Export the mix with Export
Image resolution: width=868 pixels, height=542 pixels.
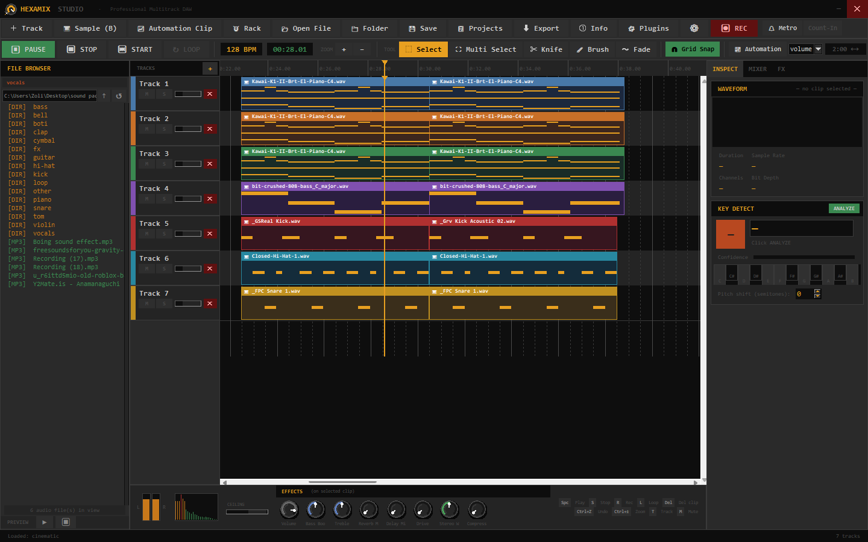point(541,28)
